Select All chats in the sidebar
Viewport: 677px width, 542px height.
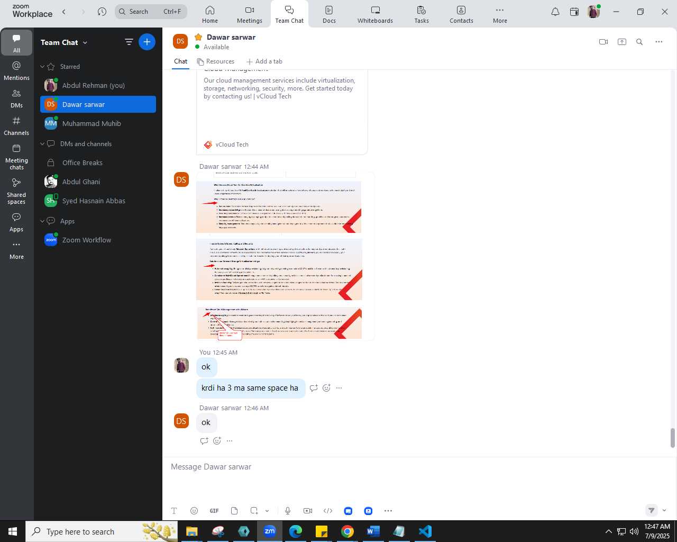(16, 43)
